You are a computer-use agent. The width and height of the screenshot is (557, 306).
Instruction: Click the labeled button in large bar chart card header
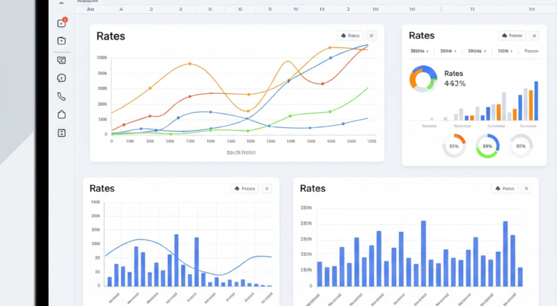pos(505,188)
